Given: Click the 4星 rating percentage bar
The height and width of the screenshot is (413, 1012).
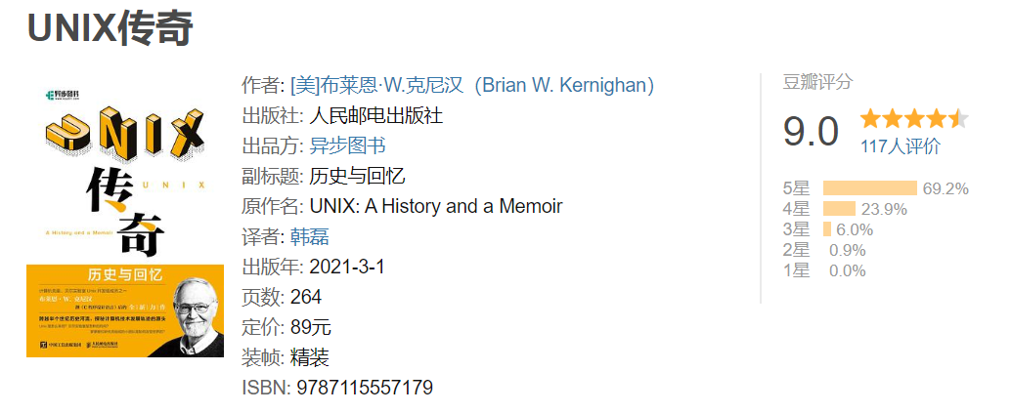Looking at the screenshot, I should click(839, 209).
